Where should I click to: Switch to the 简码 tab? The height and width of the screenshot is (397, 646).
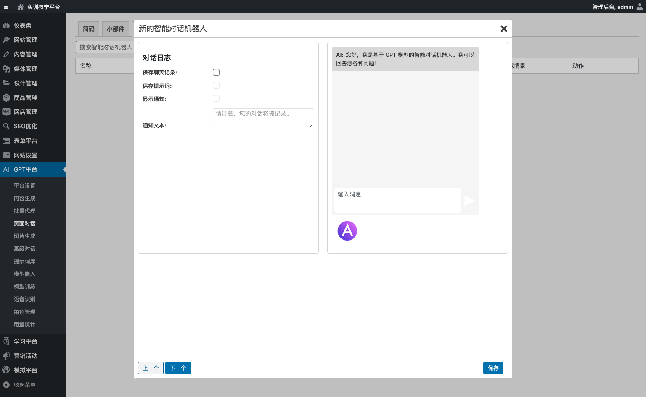[89, 29]
